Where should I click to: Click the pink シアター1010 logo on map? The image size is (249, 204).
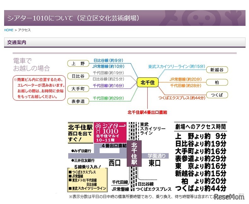110,132
